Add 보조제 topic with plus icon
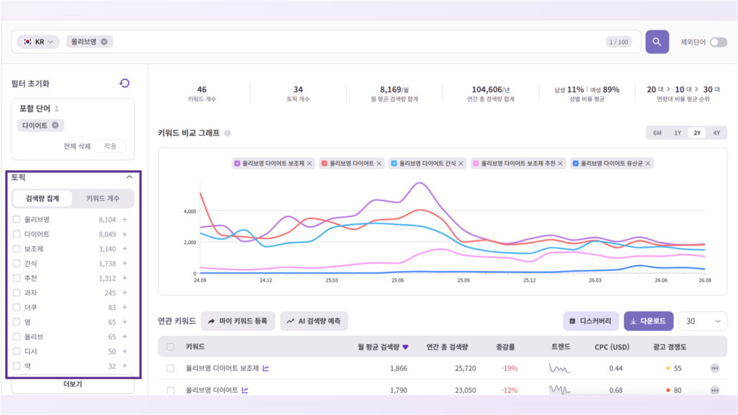The height and width of the screenshot is (415, 738). (125, 249)
